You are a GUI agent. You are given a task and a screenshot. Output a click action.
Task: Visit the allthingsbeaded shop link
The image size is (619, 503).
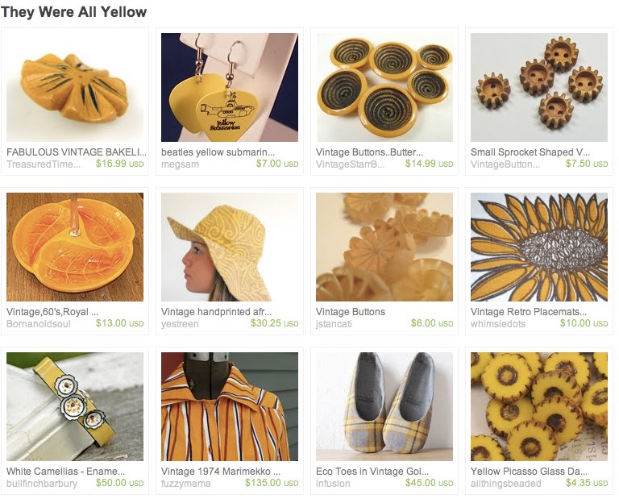506,484
